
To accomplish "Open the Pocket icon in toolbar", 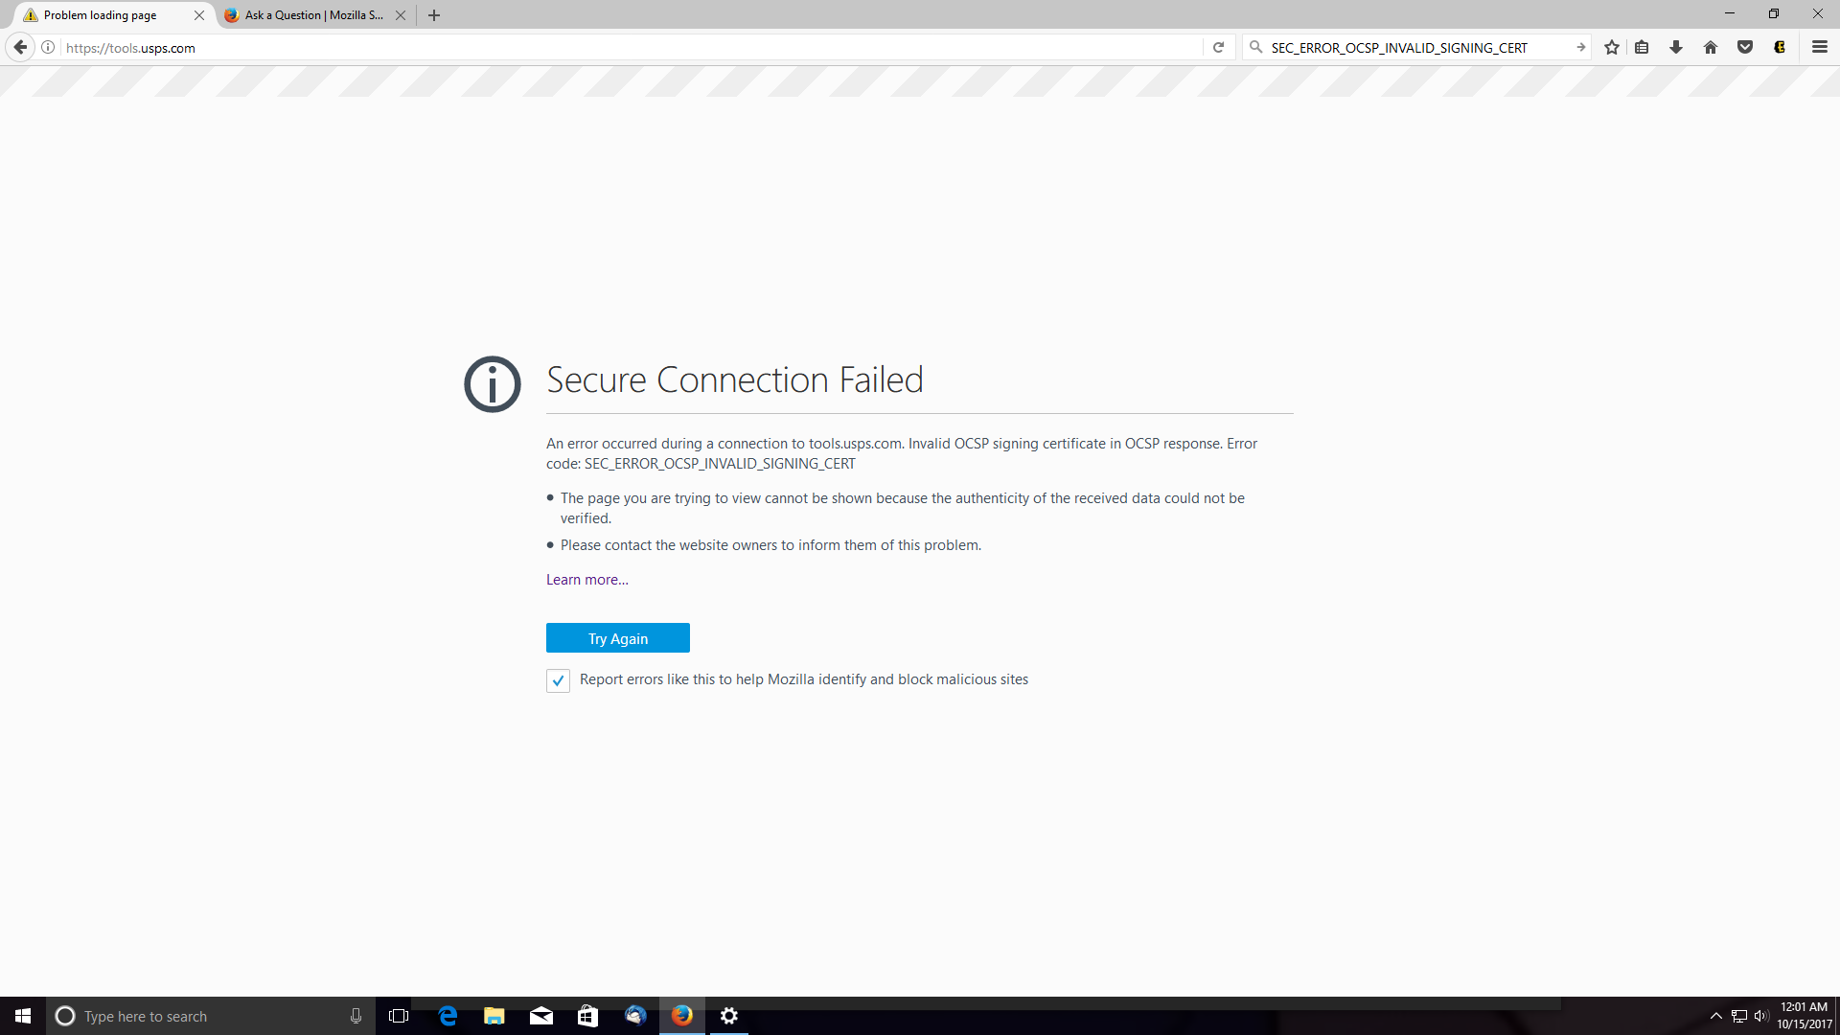I will click(1745, 47).
